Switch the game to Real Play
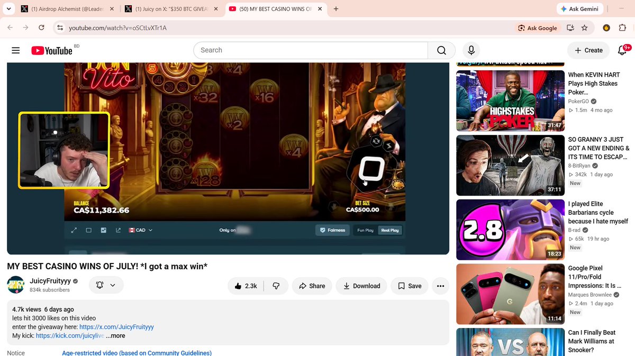 click(390, 230)
